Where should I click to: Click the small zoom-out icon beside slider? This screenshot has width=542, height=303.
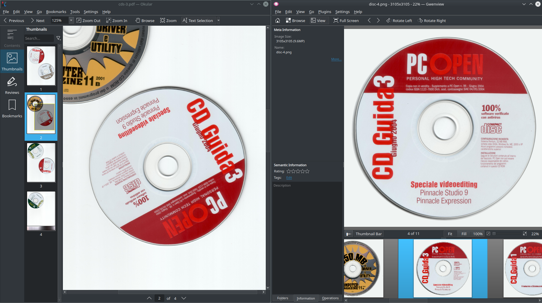(488, 233)
